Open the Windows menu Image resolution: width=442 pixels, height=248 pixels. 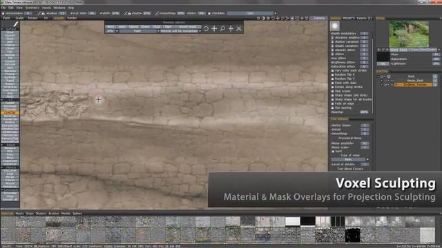(59, 8)
